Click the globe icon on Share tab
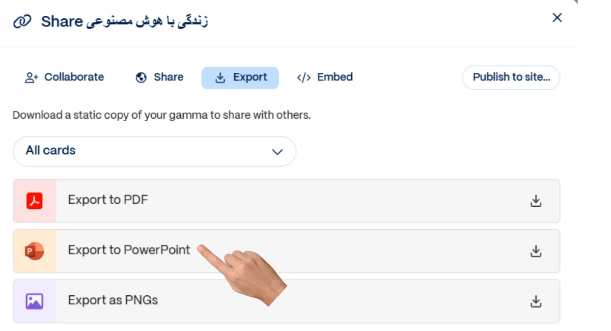This screenshot has width=611, height=331. (x=141, y=78)
